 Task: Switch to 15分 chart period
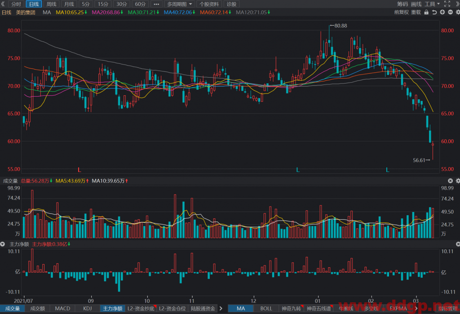click(x=103, y=4)
